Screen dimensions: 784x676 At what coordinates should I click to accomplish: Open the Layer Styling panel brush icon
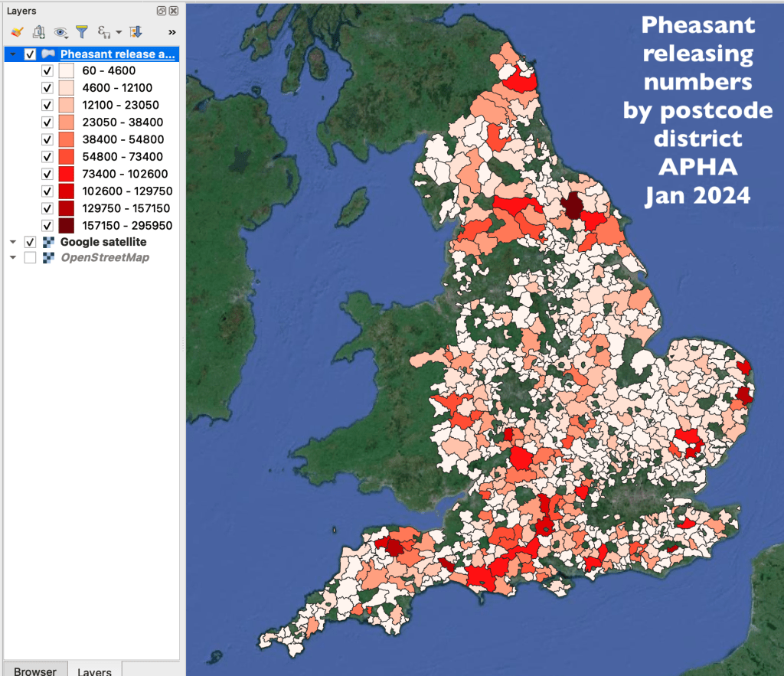click(18, 32)
